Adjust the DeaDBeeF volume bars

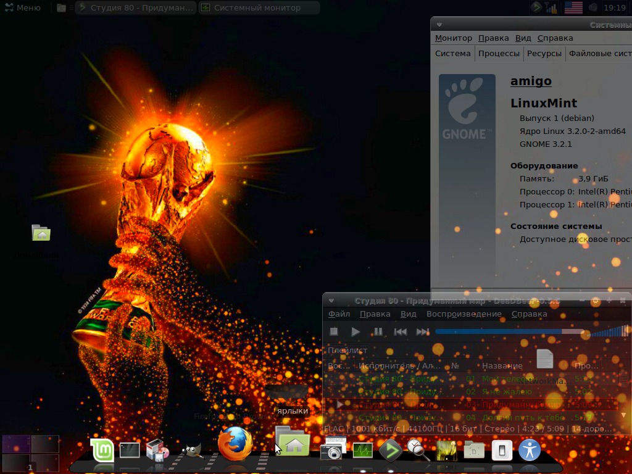tap(609, 331)
